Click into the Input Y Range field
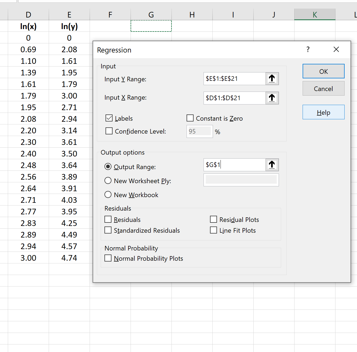This screenshot has height=352, width=357. [234, 79]
